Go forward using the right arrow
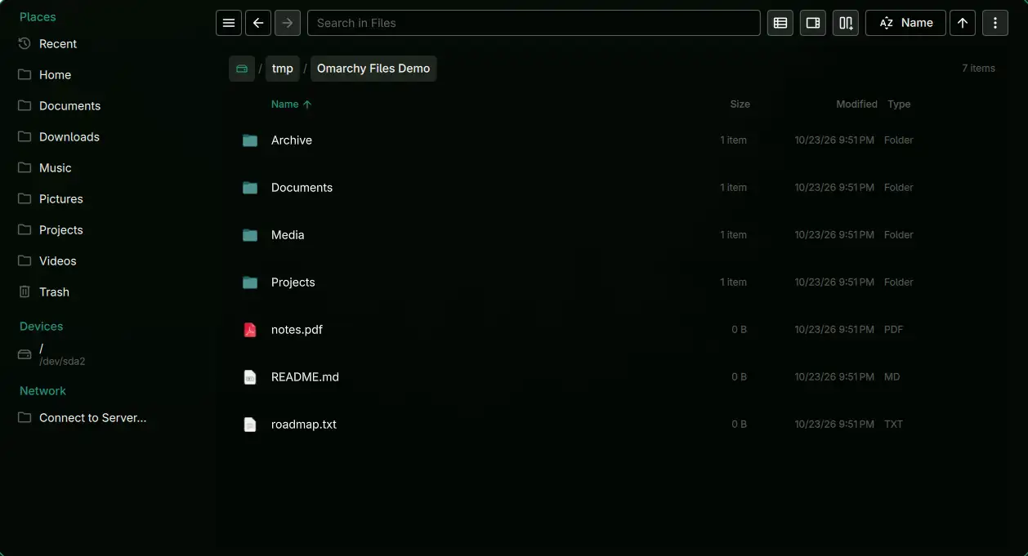This screenshot has width=1028, height=556. click(288, 23)
